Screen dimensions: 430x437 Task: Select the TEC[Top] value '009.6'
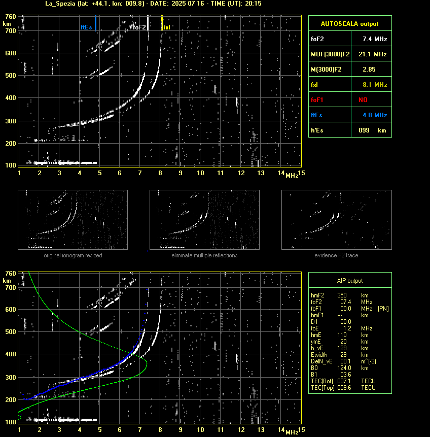(x=344, y=388)
